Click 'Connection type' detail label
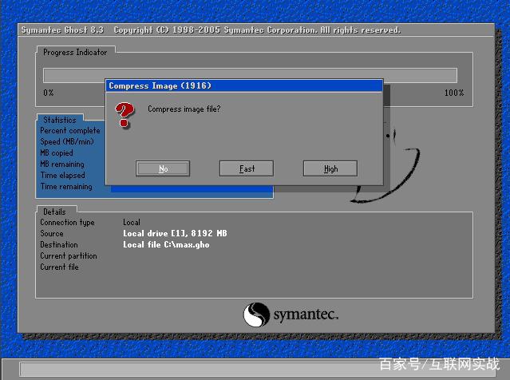 pos(67,222)
